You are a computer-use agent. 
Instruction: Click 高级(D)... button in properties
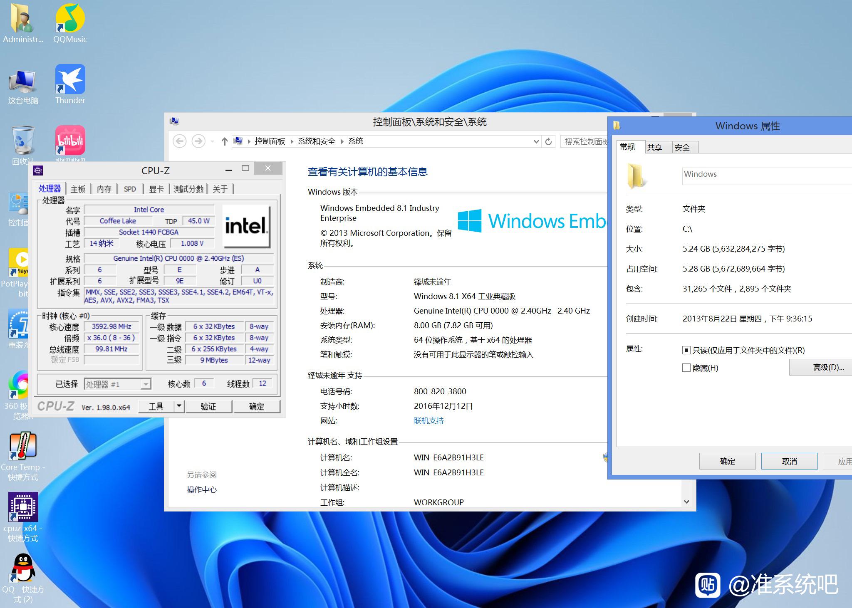pyautogui.click(x=820, y=367)
